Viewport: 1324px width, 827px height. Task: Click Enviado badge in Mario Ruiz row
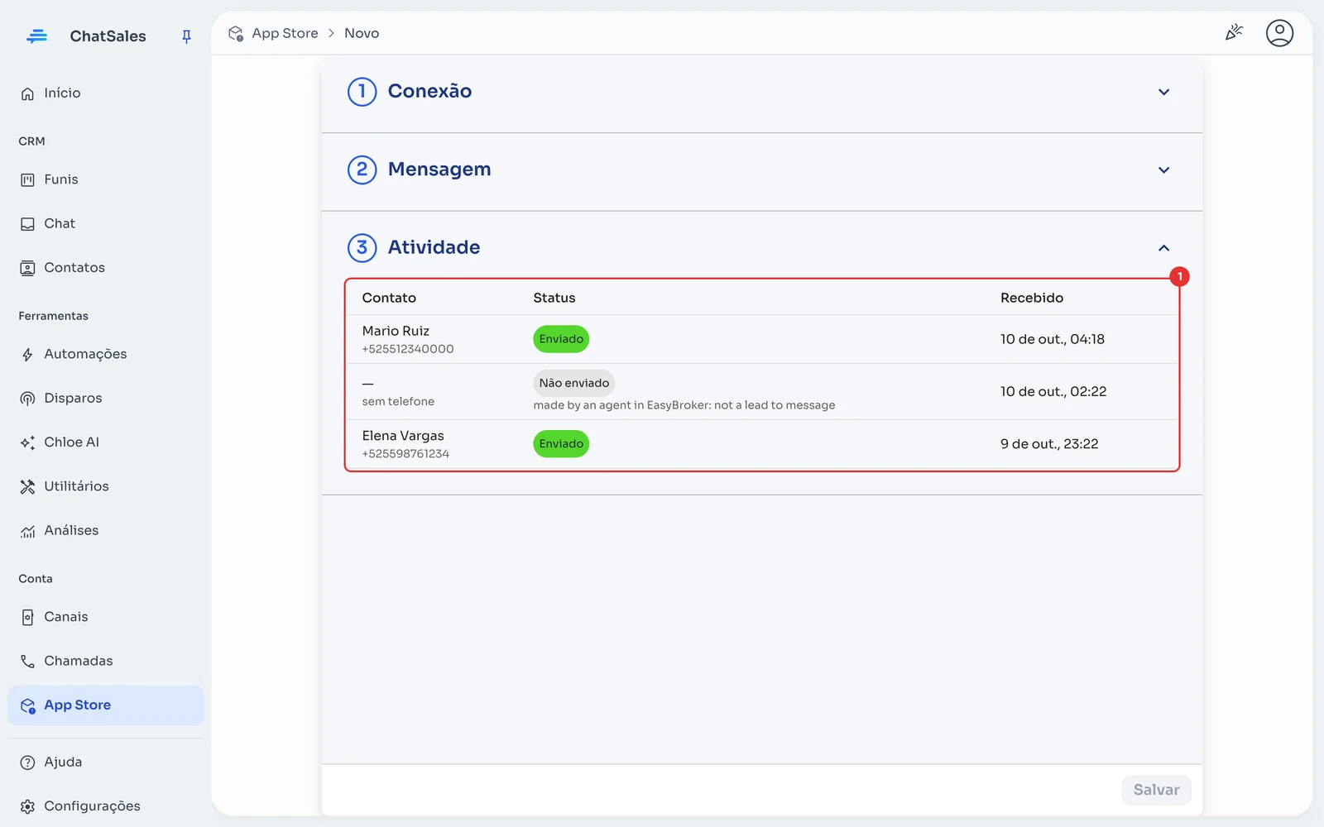(x=561, y=339)
